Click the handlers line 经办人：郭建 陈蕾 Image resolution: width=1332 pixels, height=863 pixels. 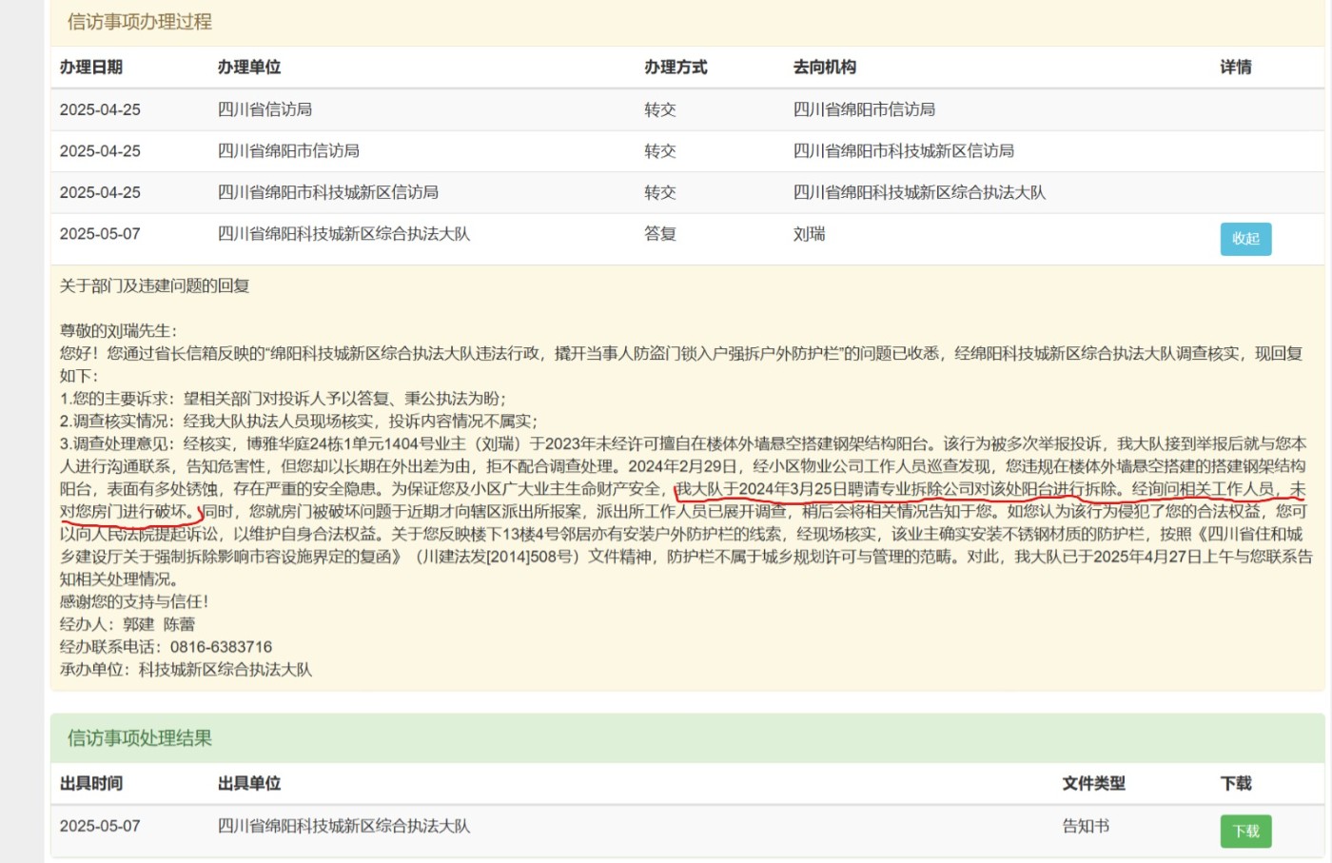tap(127, 624)
